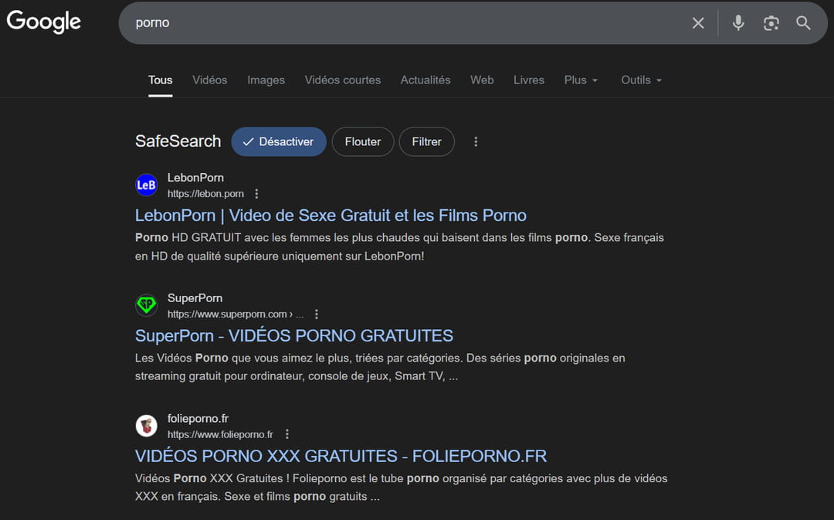Open the three-dot menu beside SafeSearch options

pyautogui.click(x=476, y=142)
